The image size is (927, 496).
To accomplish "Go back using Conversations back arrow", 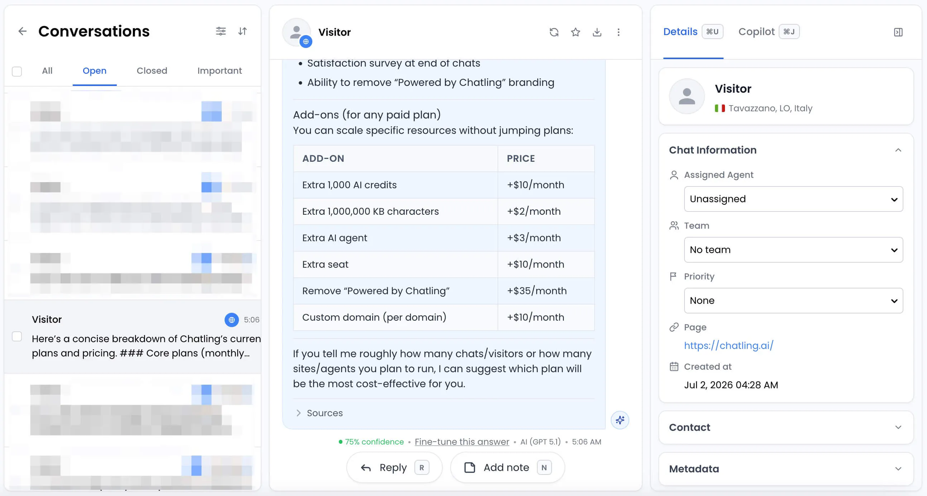I will click(22, 31).
